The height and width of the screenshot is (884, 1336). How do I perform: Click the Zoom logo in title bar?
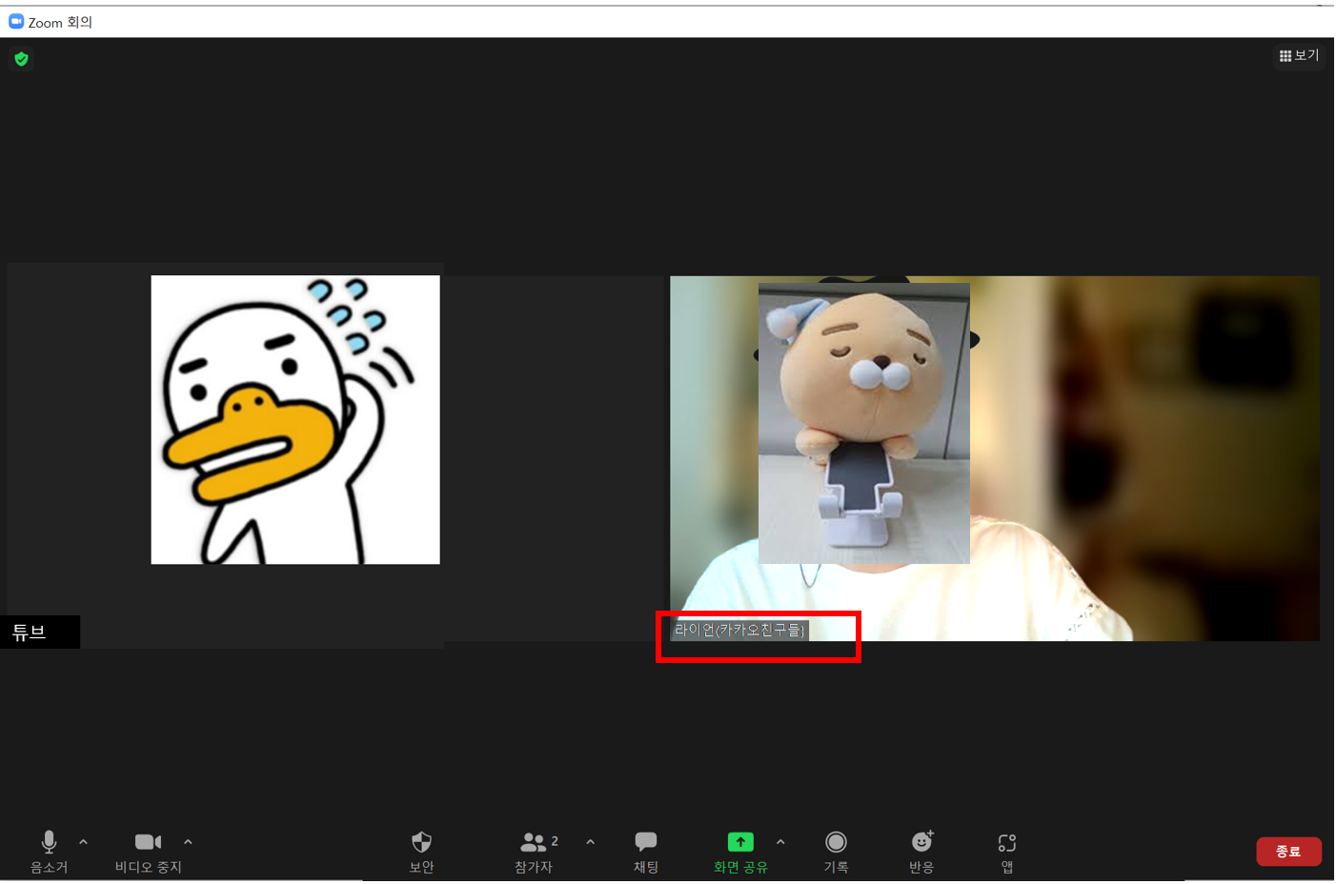pos(16,21)
